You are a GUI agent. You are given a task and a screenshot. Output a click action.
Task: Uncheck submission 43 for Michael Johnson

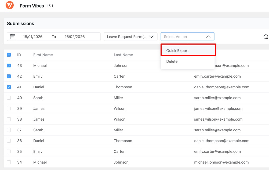pos(9,66)
